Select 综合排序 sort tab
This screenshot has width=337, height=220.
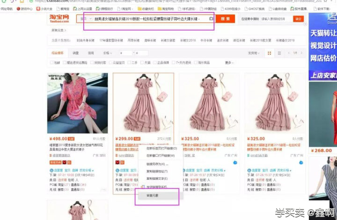[x=58, y=53]
